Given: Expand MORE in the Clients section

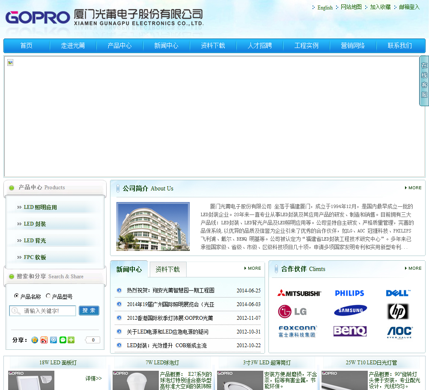Looking at the screenshot, I should coord(413,268).
